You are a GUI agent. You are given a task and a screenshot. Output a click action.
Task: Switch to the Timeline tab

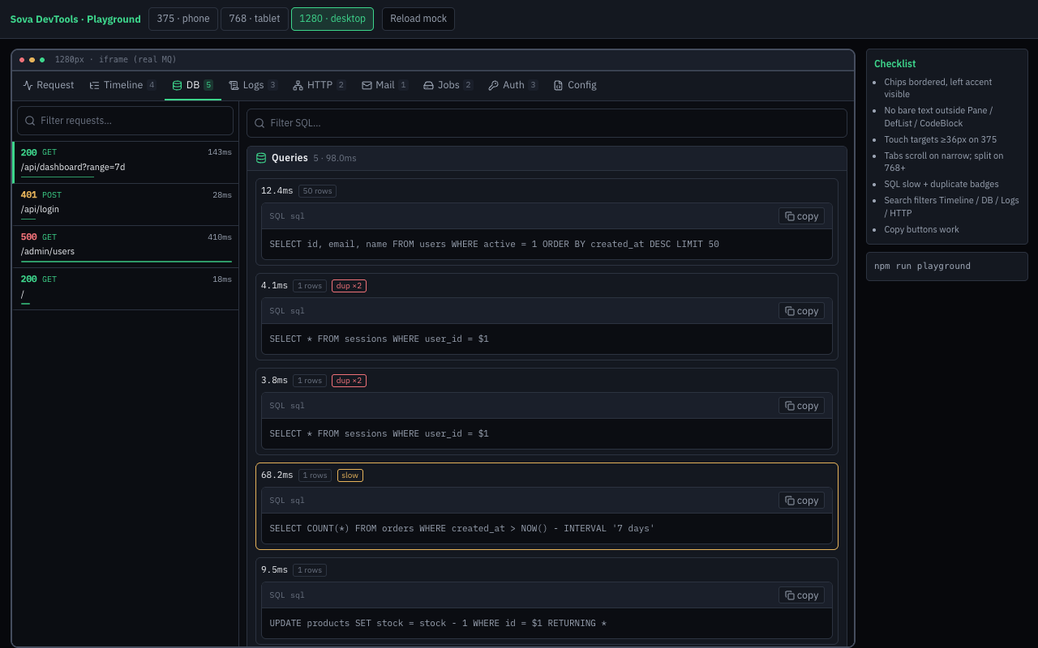click(123, 85)
